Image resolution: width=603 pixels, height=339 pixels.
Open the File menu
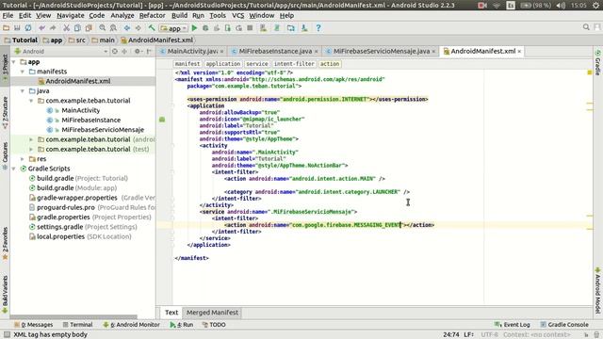[x=8, y=15]
